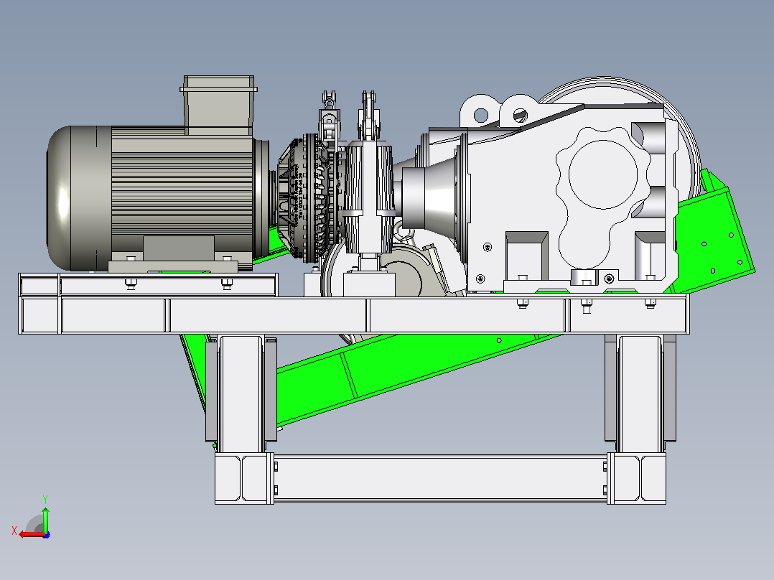Select the long horizontal base frame beam
Viewport: 774px width, 580px height.
pyautogui.click(x=353, y=315)
